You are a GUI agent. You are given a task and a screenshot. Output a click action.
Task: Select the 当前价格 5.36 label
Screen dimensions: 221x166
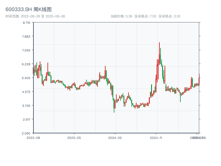pyautogui.click(x=121, y=16)
